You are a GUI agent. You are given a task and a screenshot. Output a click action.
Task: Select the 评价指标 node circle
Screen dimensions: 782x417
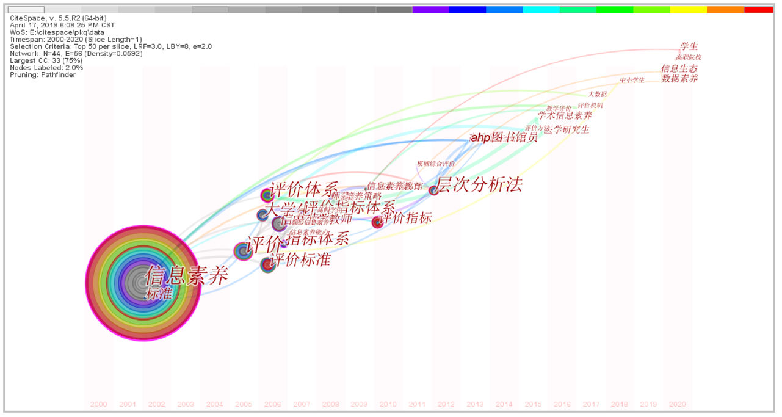(378, 222)
